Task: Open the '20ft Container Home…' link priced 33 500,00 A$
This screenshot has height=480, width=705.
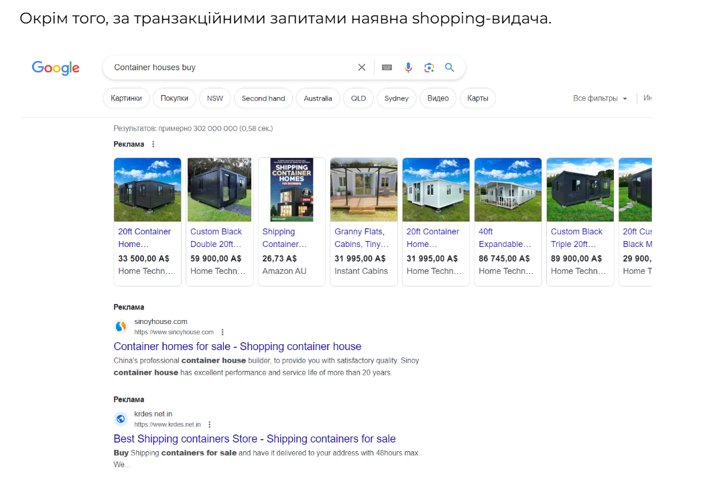Action: pos(144,238)
